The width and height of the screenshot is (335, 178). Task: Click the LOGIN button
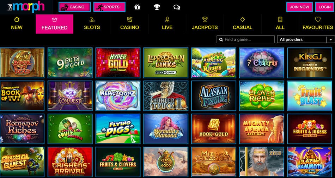click(324, 7)
